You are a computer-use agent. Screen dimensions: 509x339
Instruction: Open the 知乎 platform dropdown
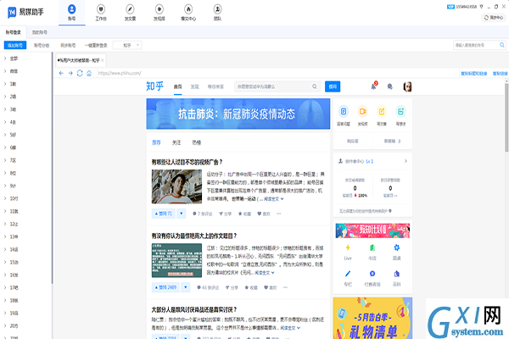(127, 45)
